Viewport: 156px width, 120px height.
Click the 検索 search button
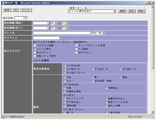click(x=7, y=10)
